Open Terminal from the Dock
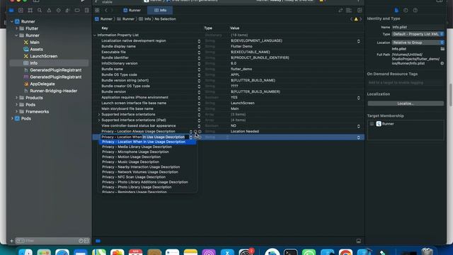Screen dimensions: 453x255 [291, 251]
